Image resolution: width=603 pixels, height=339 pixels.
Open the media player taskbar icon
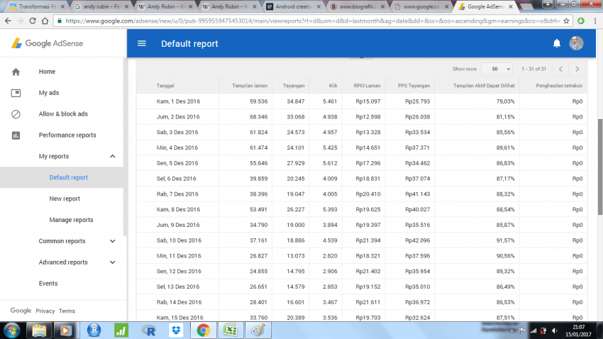coord(66,330)
